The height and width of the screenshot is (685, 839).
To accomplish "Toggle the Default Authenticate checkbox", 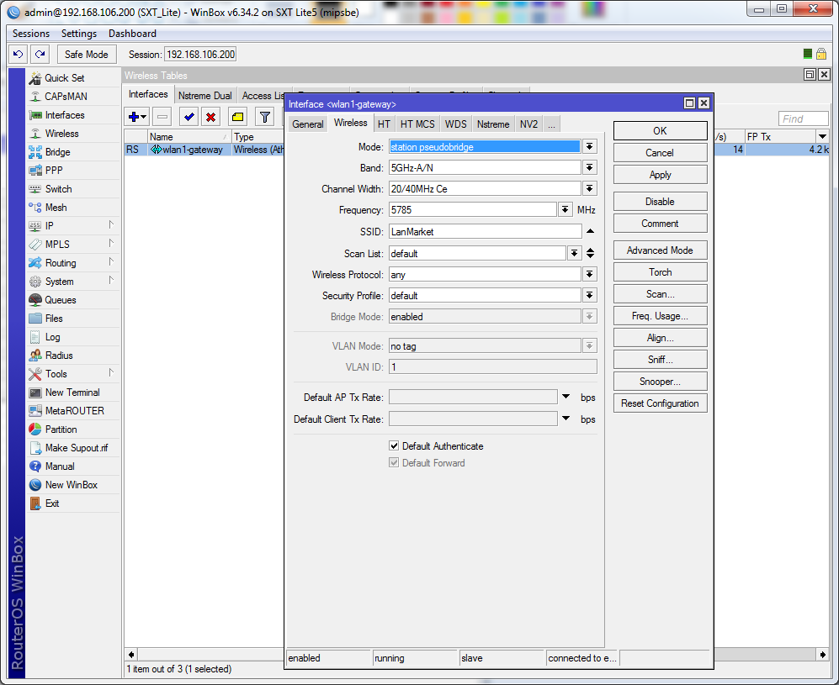I will coord(394,446).
